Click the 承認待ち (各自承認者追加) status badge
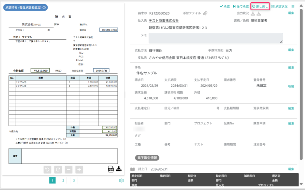Image resolution: width=305 pixels, height=190 pixels. pos(25,8)
